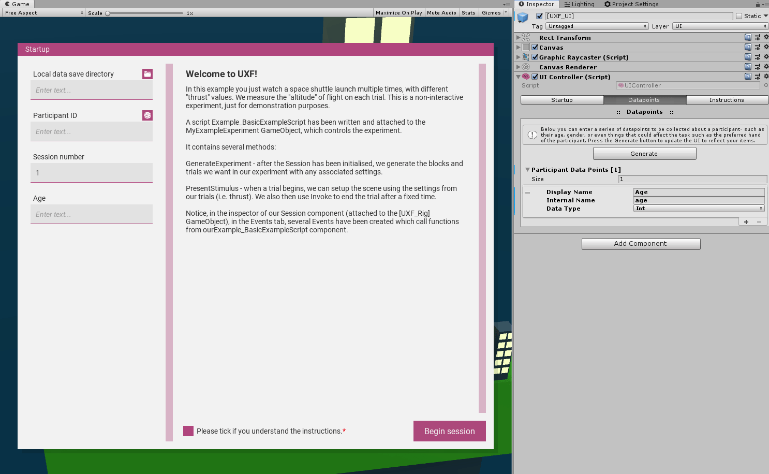
Task: Open help reference for Rect Transform
Action: click(748, 37)
